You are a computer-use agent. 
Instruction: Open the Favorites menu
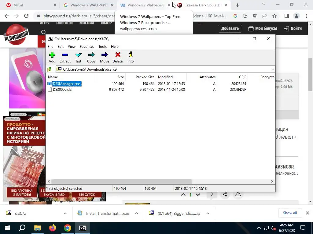(x=87, y=47)
